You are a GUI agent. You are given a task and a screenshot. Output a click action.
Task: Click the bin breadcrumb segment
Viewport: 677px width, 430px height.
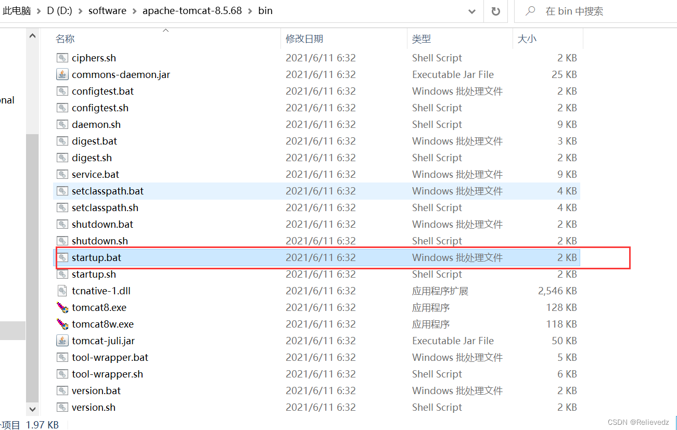[x=265, y=11]
